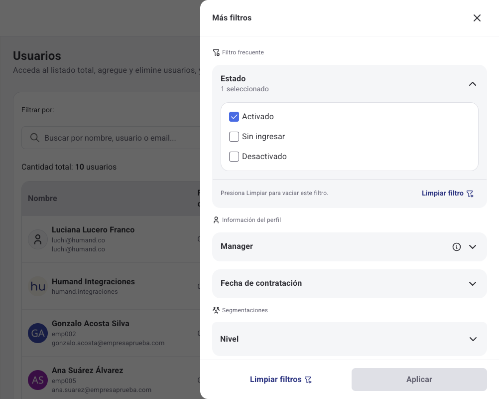The width and height of the screenshot is (499, 399).
Task: Apply filters with the Aplicar button
Action: (419, 379)
